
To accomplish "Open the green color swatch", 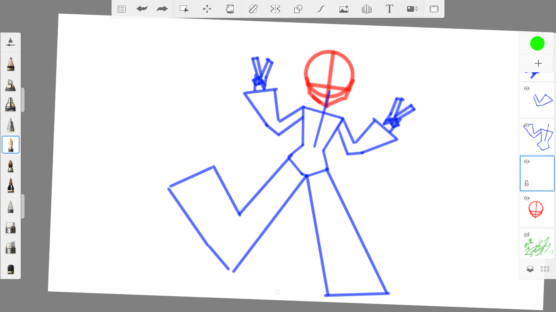I will (x=537, y=43).
